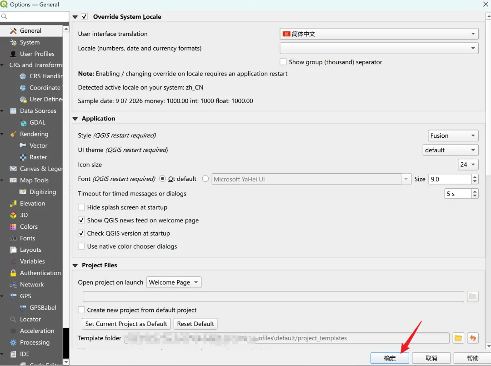Collapse the Project Files section
Image resolution: width=491 pixels, height=366 pixels.
pyautogui.click(x=75, y=266)
